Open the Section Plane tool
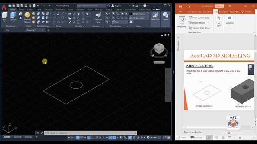257x144 pixels. coord(98,18)
